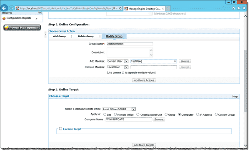Click the vertical scrollbar thumb

point(245,81)
